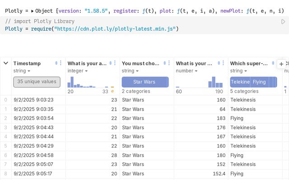The width and height of the screenshot is (289, 180).
Task: Click the '35 unique values' button
Action: [x=37, y=81]
